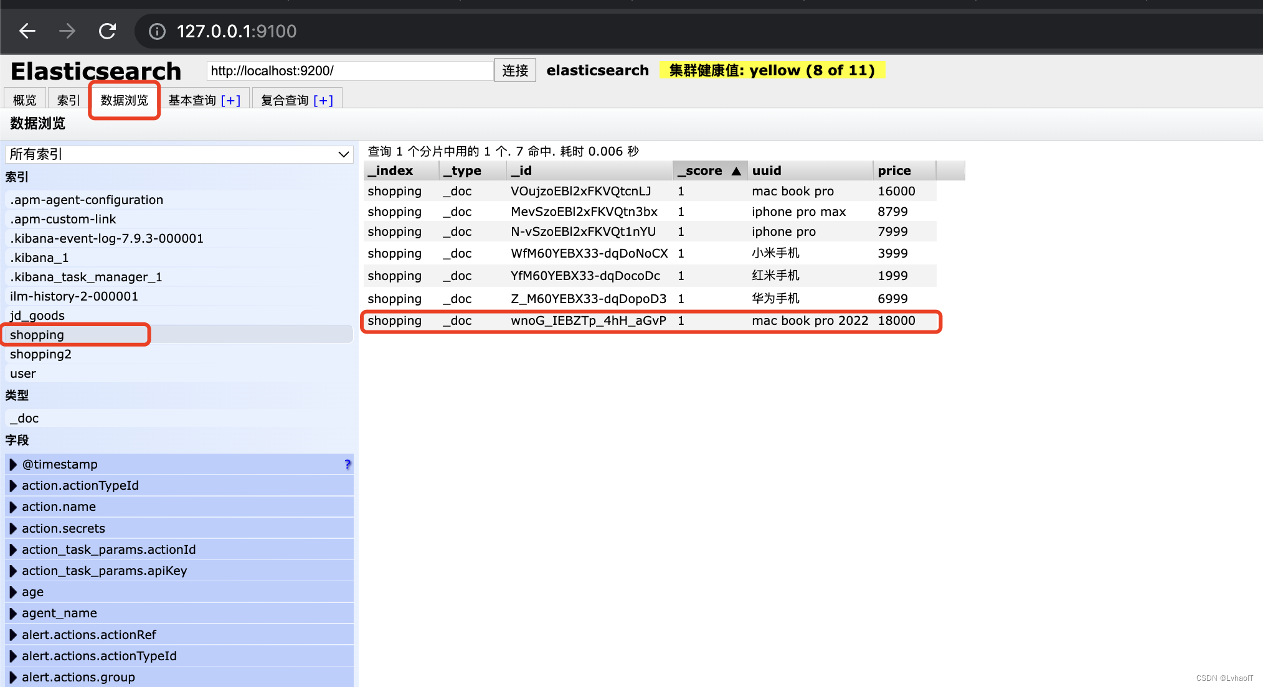Add a new 复合查询 tab with [+]
The width and height of the screenshot is (1263, 687).
(x=323, y=100)
